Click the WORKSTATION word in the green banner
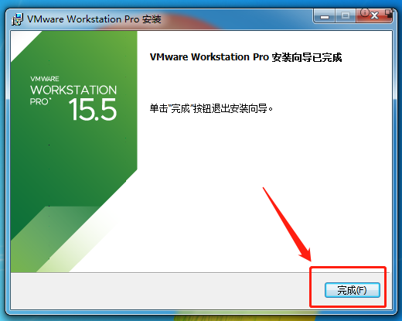This screenshot has height=321, width=402. (73, 90)
